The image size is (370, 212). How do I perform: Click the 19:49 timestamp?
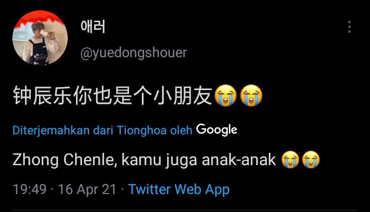pos(29,189)
